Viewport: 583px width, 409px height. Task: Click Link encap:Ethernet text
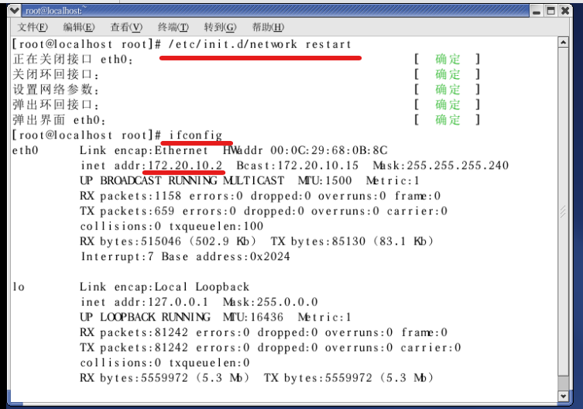[144, 150]
